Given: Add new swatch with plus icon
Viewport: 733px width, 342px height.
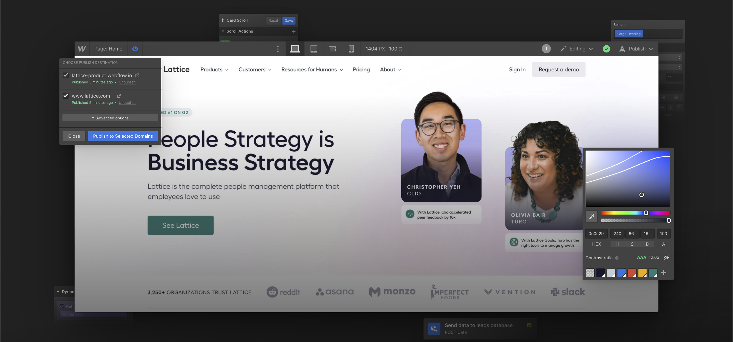Looking at the screenshot, I should pos(664,273).
